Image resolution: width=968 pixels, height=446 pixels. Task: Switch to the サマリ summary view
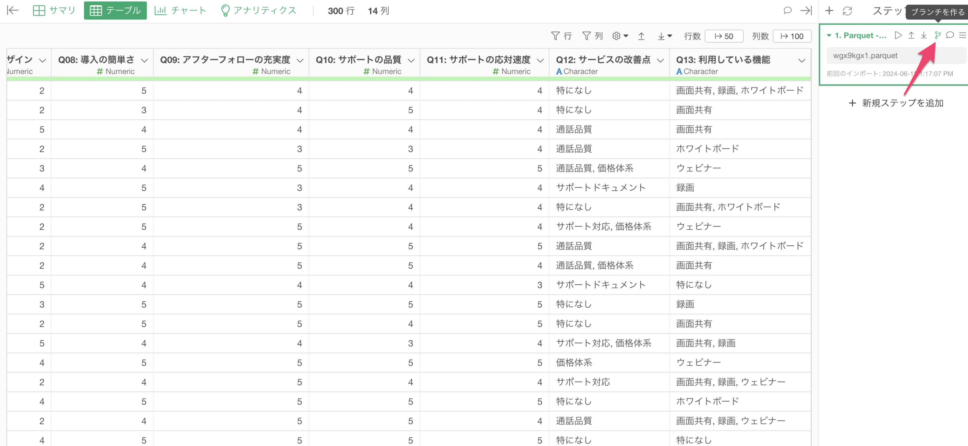pyautogui.click(x=54, y=10)
